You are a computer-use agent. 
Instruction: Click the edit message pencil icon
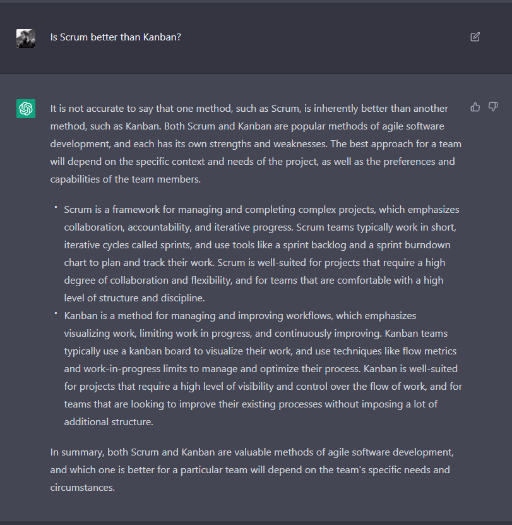coord(475,37)
